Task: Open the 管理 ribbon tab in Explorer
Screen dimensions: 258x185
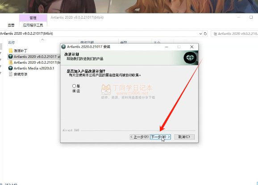Action: 33,18
